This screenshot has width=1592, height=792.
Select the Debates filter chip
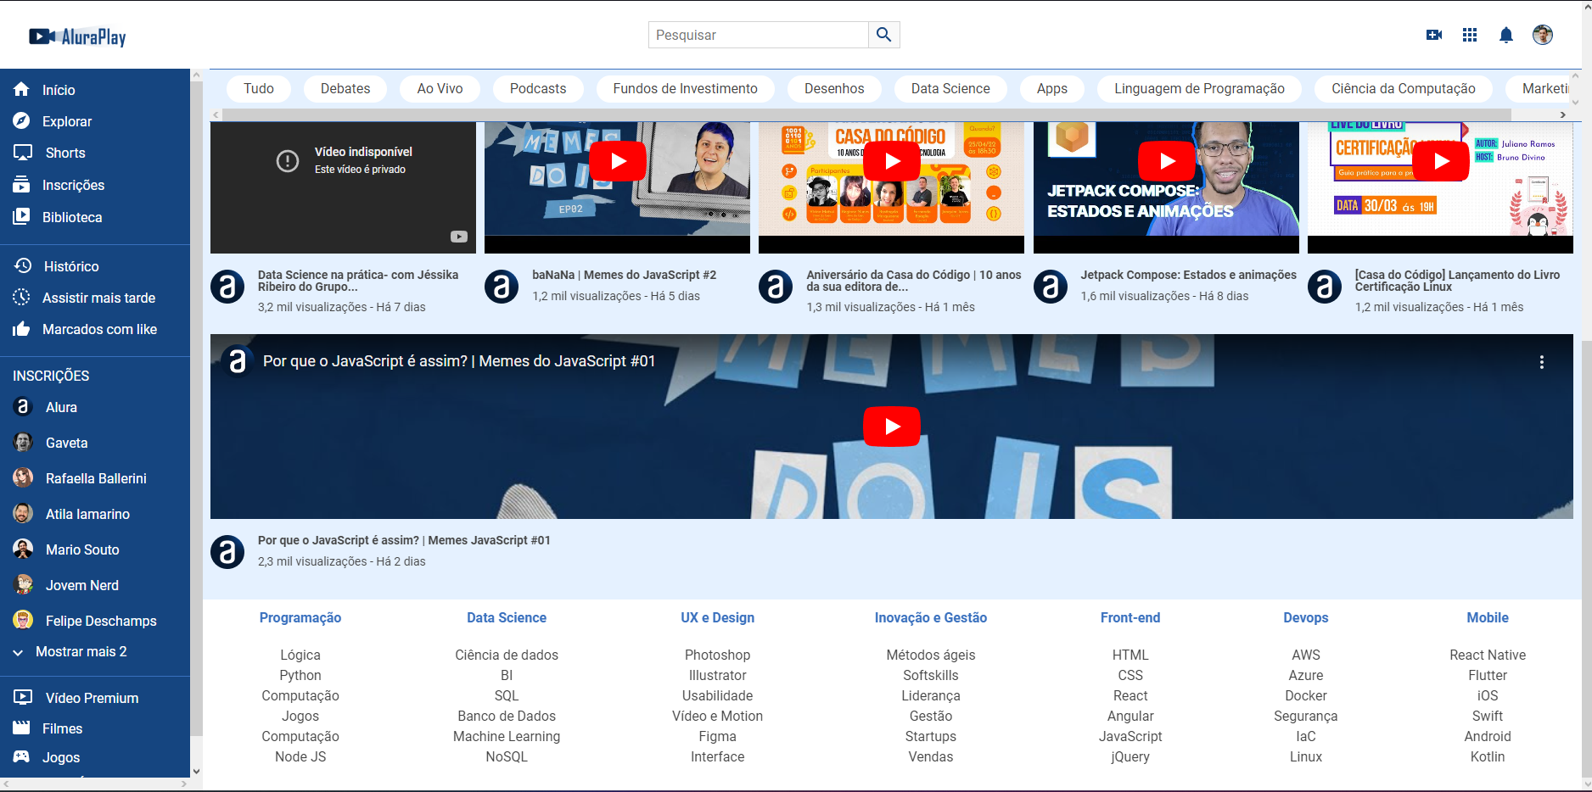[x=345, y=88]
